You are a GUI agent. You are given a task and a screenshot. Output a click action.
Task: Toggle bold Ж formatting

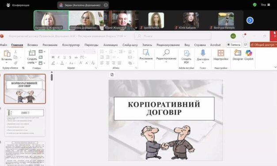(53, 57)
